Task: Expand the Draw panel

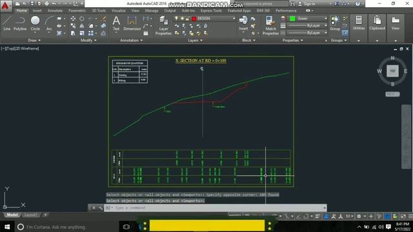Action: 34,40
